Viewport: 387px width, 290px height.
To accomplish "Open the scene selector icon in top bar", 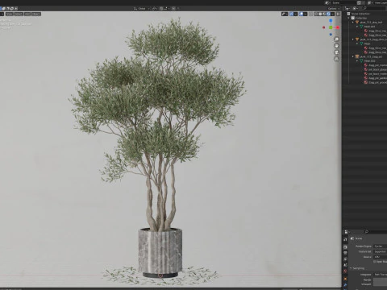I will [x=327, y=3].
